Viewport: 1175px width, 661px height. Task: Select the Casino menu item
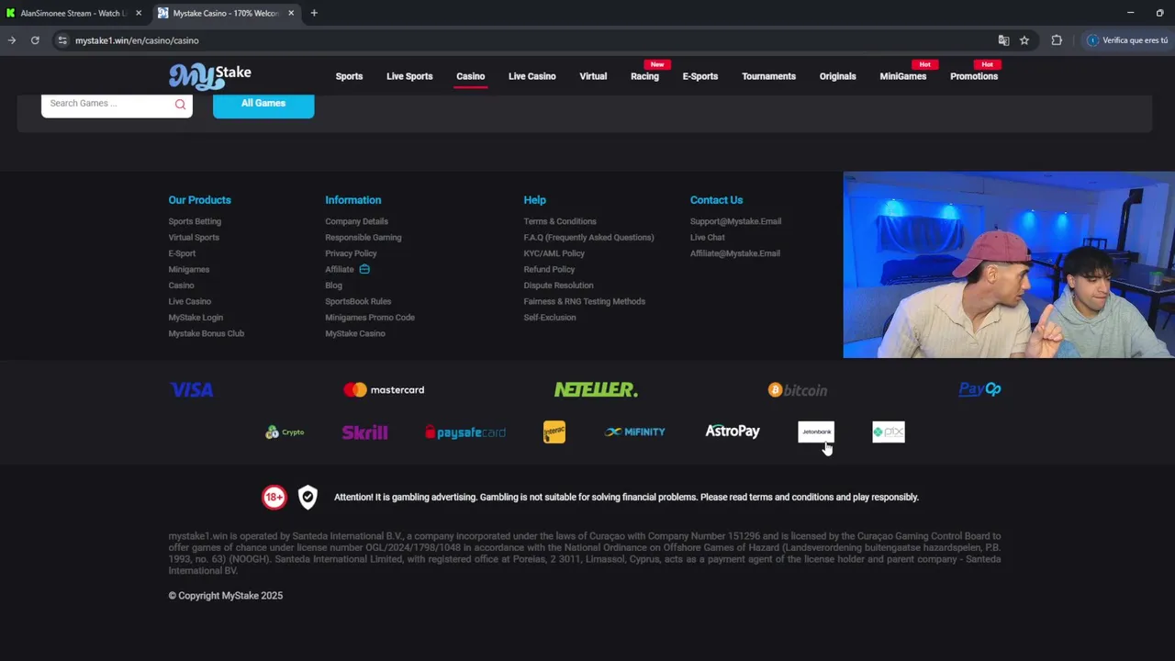click(x=470, y=76)
